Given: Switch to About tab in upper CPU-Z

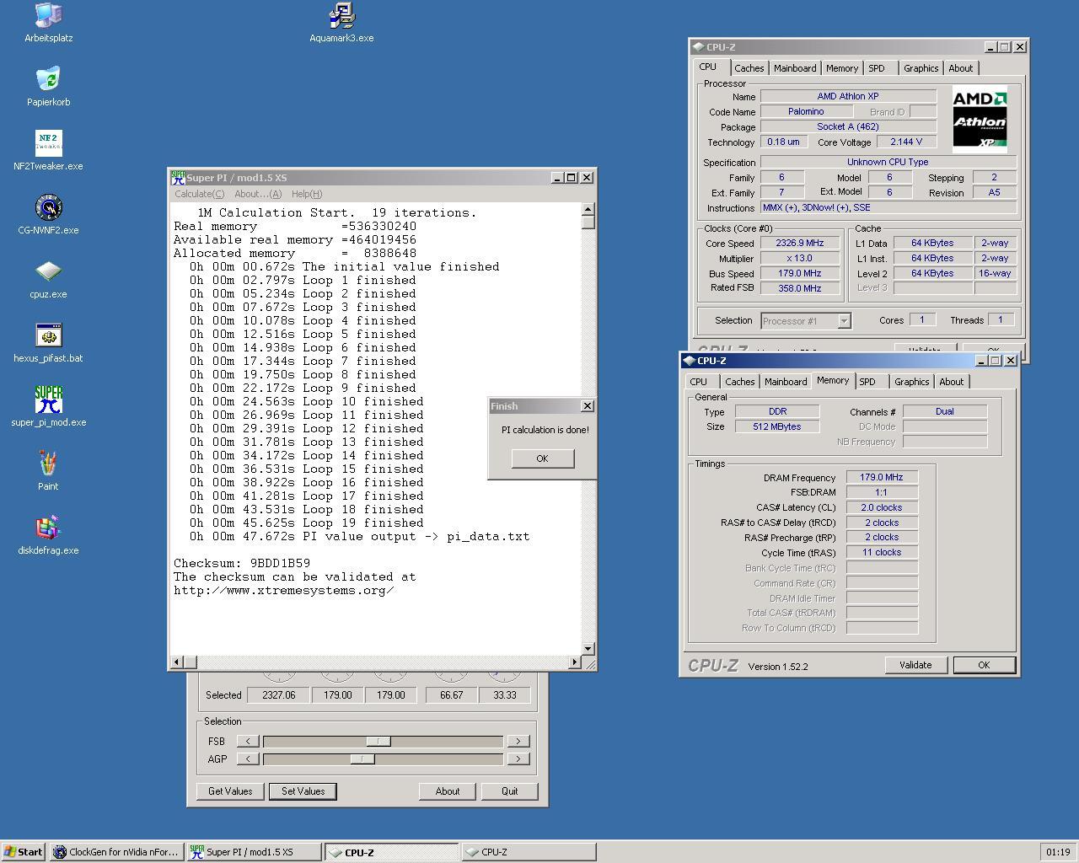Looking at the screenshot, I should coord(960,68).
